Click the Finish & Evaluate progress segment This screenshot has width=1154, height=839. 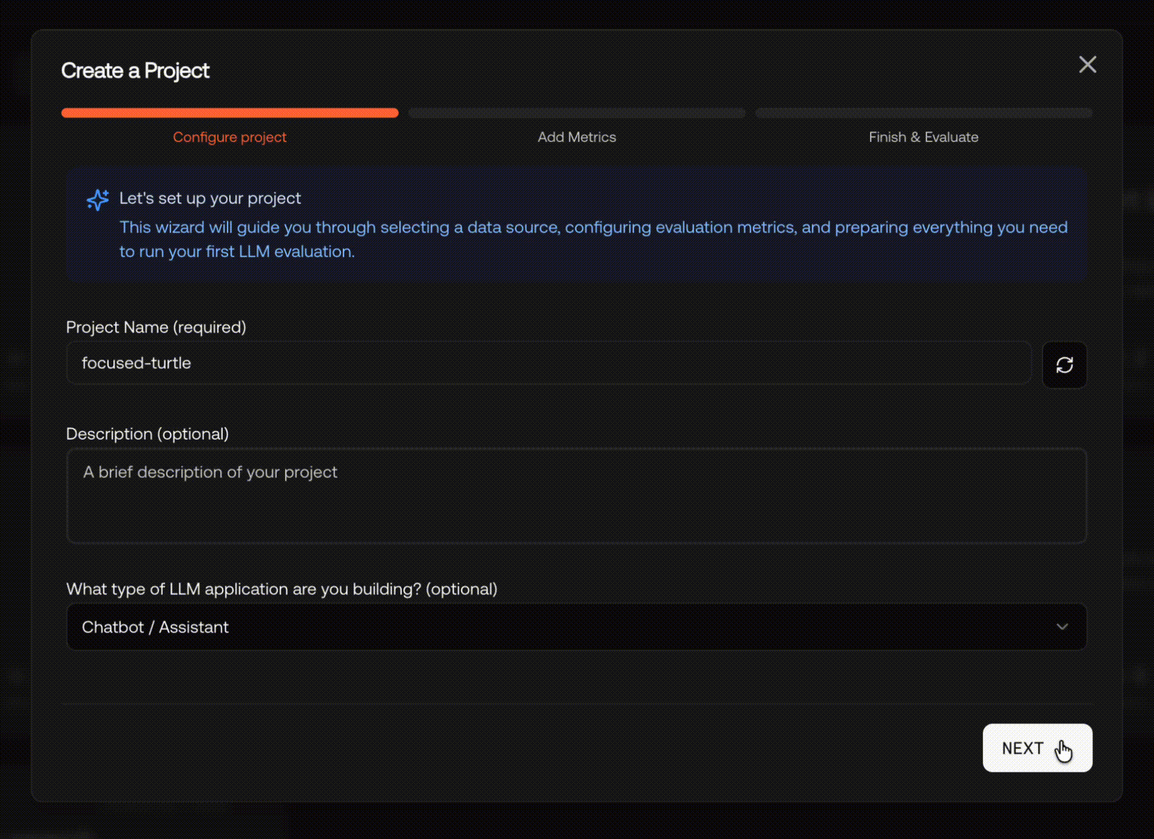pos(923,113)
